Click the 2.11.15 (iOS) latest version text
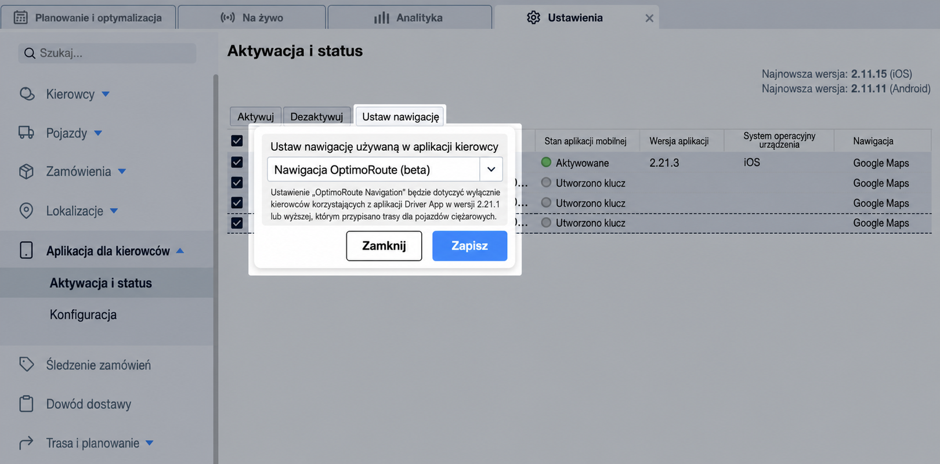The image size is (940, 464). pos(881,74)
